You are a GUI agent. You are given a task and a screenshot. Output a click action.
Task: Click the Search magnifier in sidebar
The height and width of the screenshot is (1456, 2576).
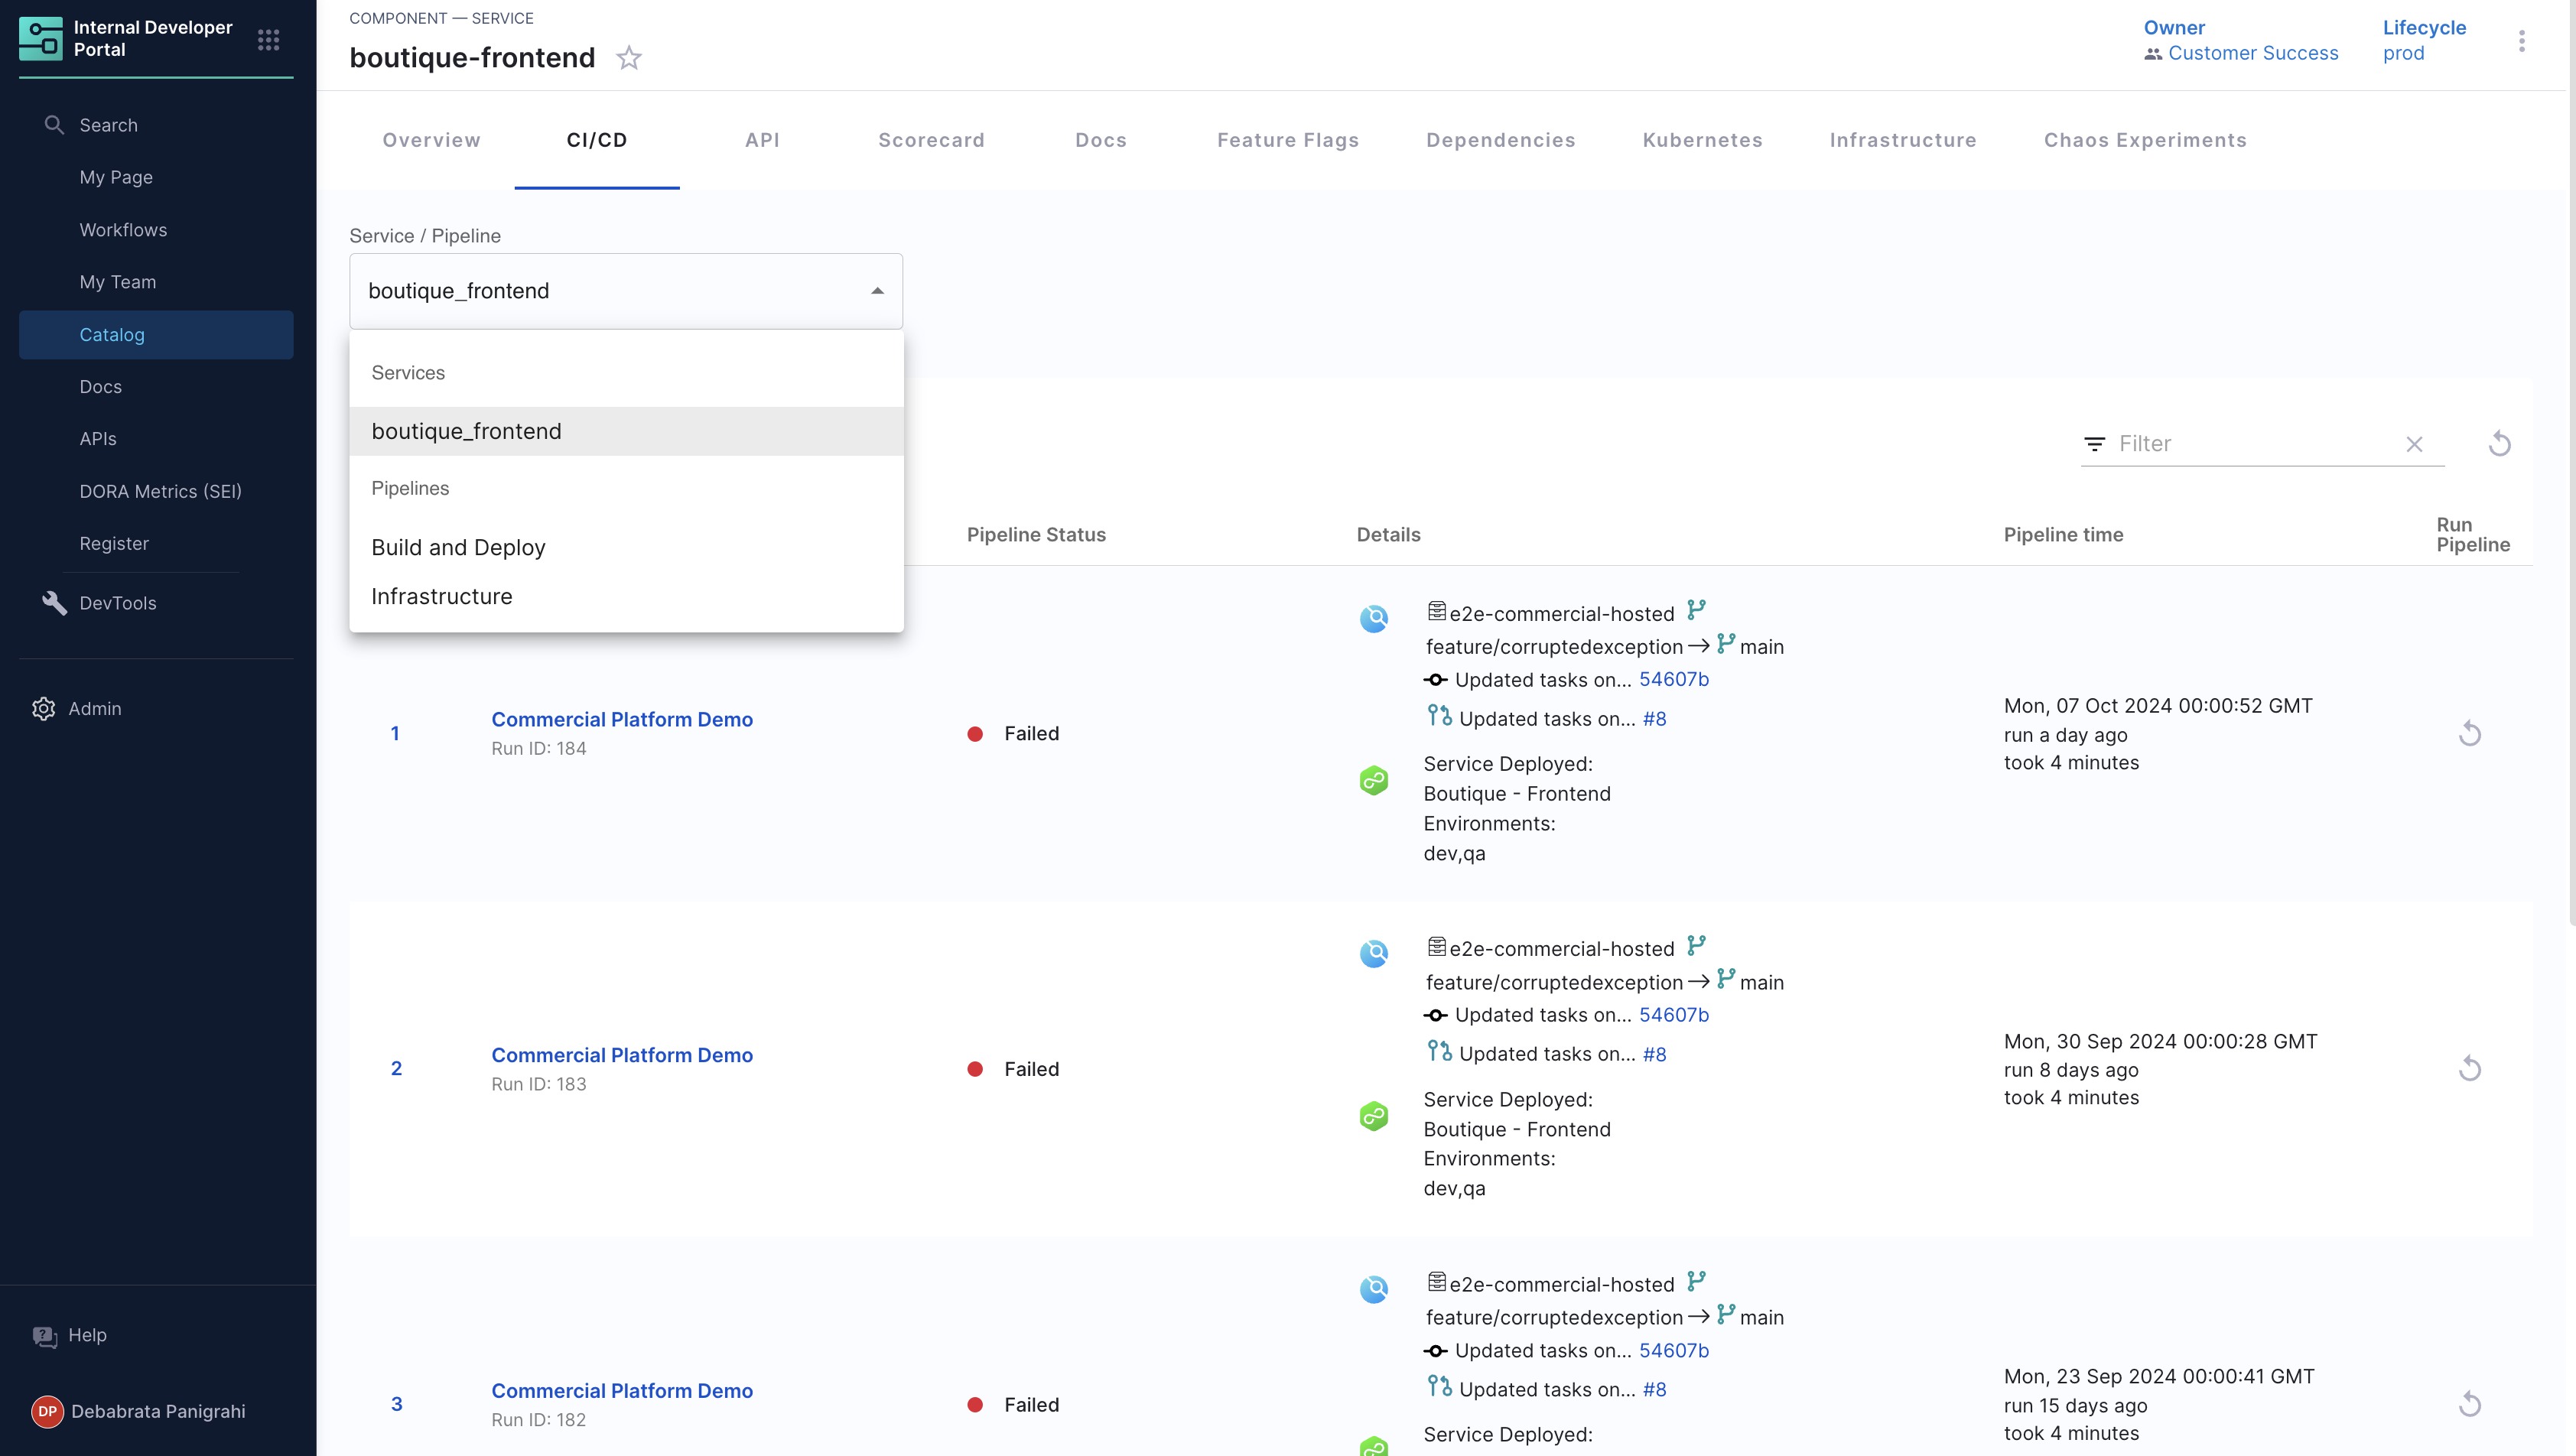[54, 125]
